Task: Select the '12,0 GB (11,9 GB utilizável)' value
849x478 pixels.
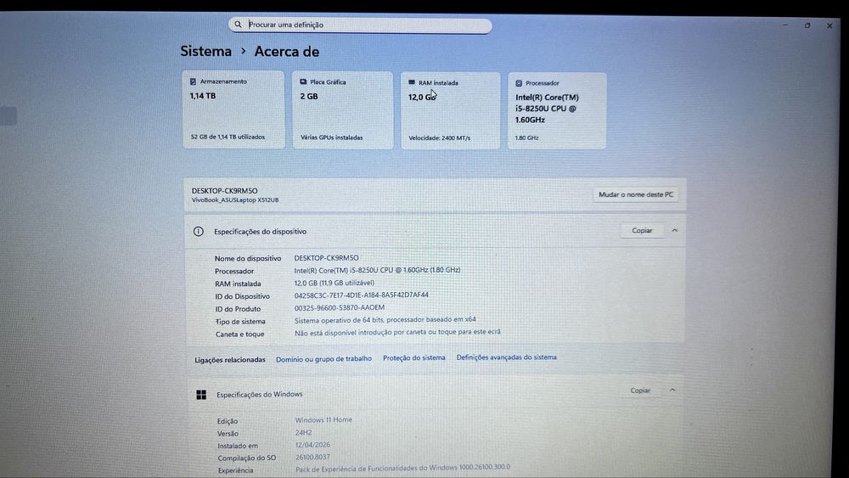Action: pos(334,283)
